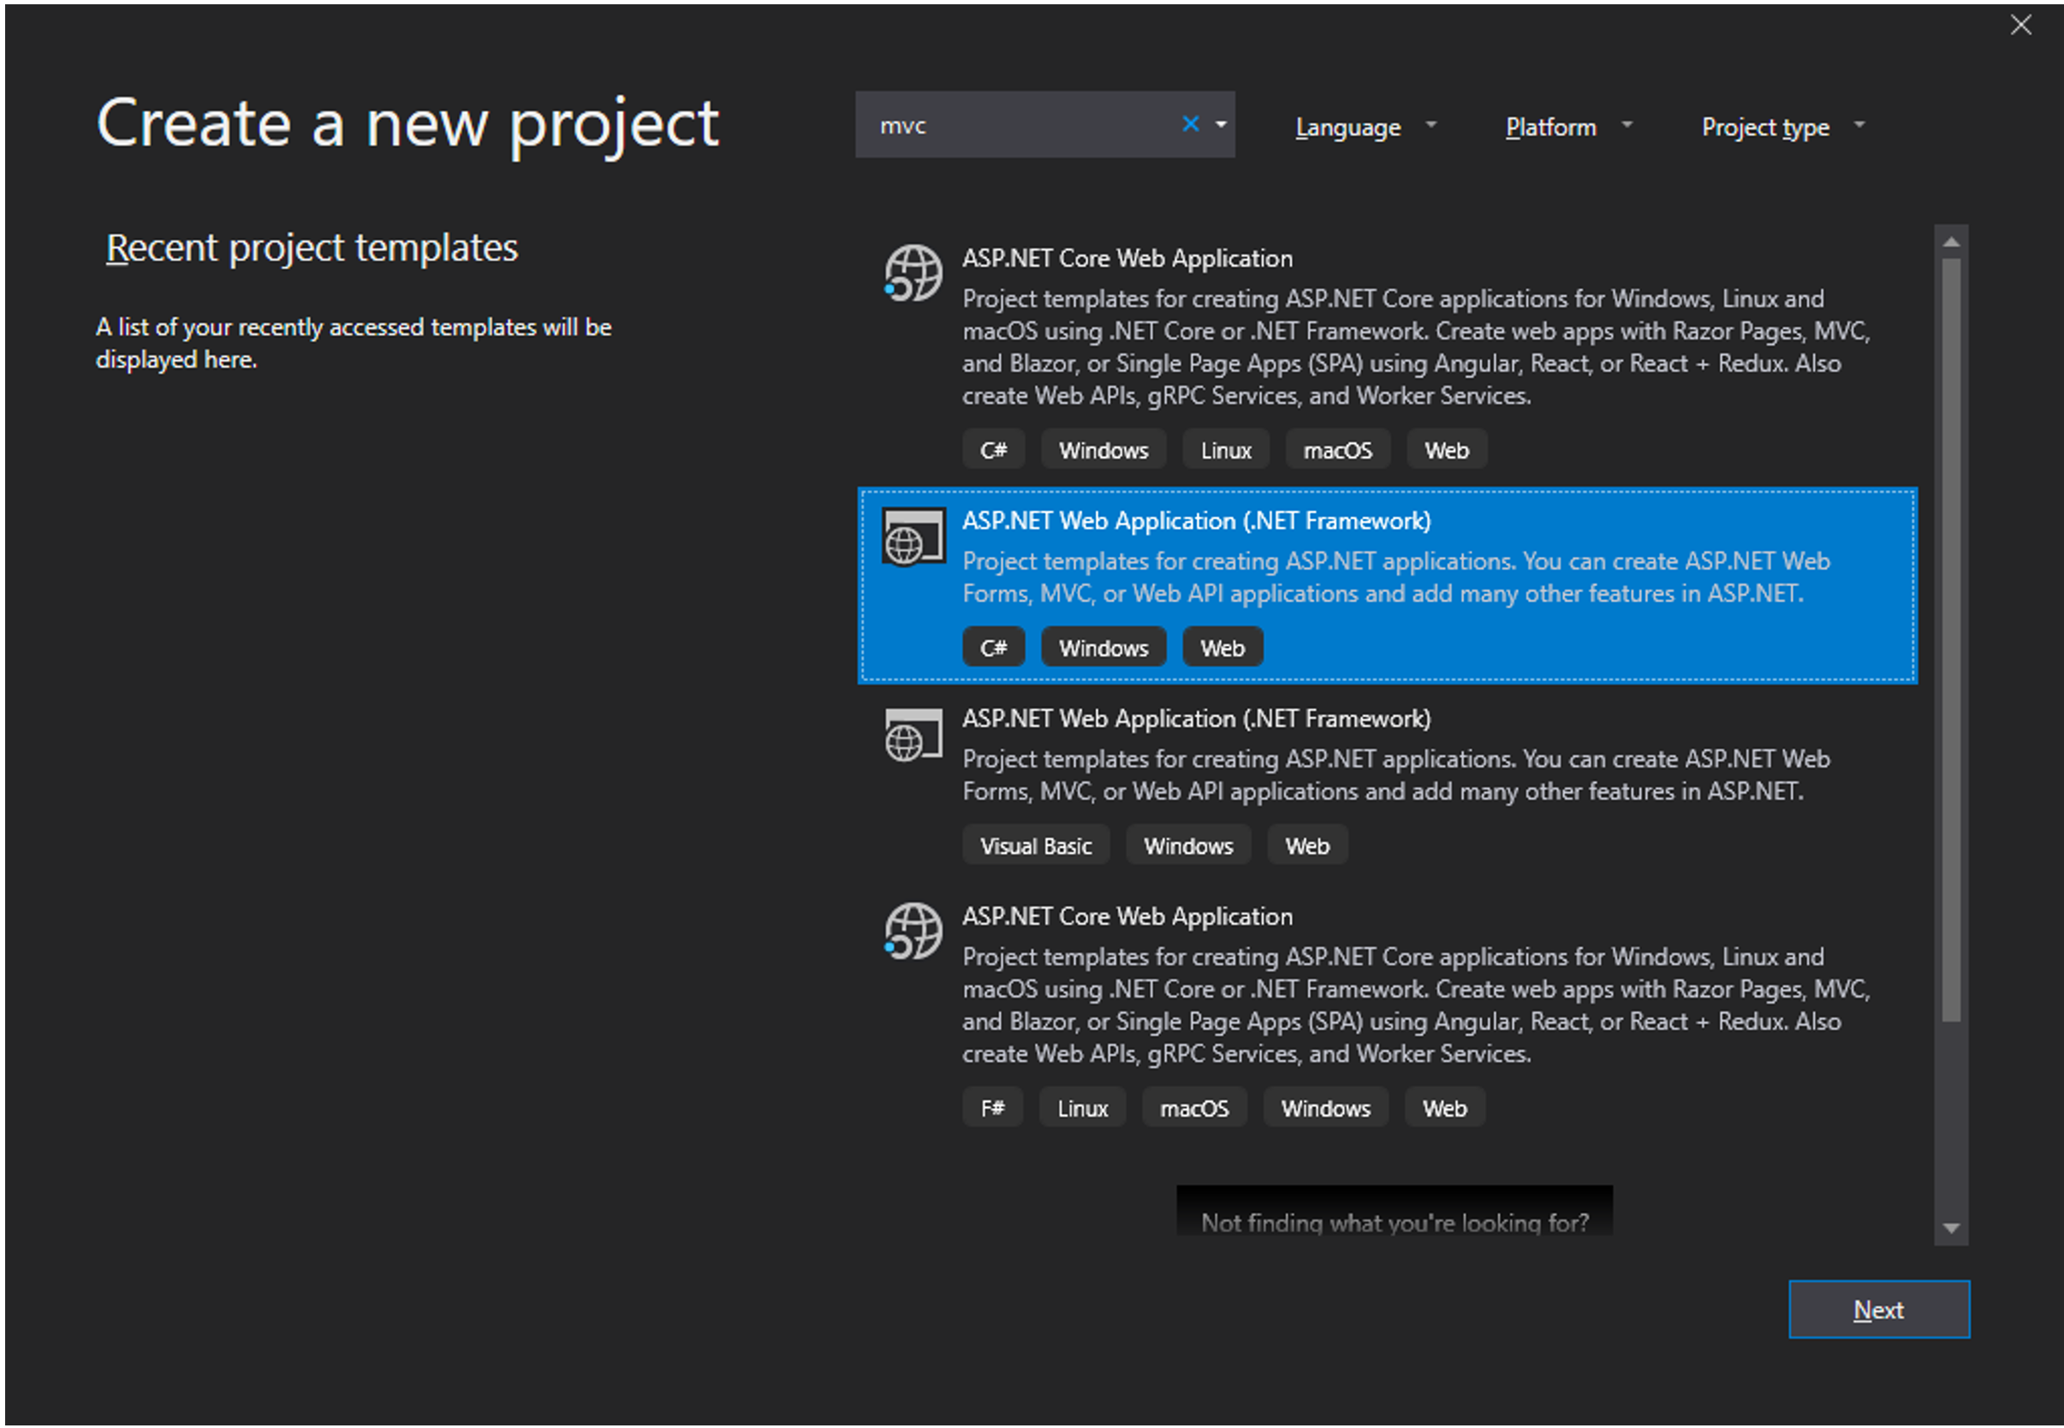The height and width of the screenshot is (1428, 2064).
Task: Open the search box history dropdown arrow
Action: (1221, 124)
